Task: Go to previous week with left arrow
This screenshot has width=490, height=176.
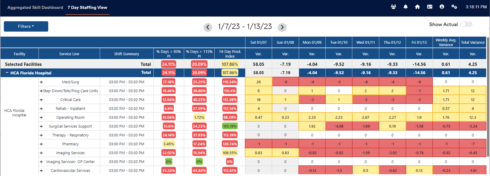Action: 208,27
